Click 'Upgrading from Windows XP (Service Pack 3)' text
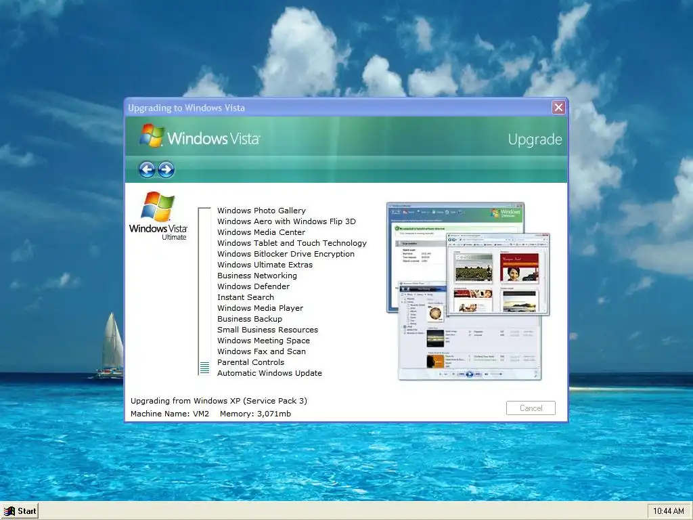The image size is (693, 520). pos(219,401)
